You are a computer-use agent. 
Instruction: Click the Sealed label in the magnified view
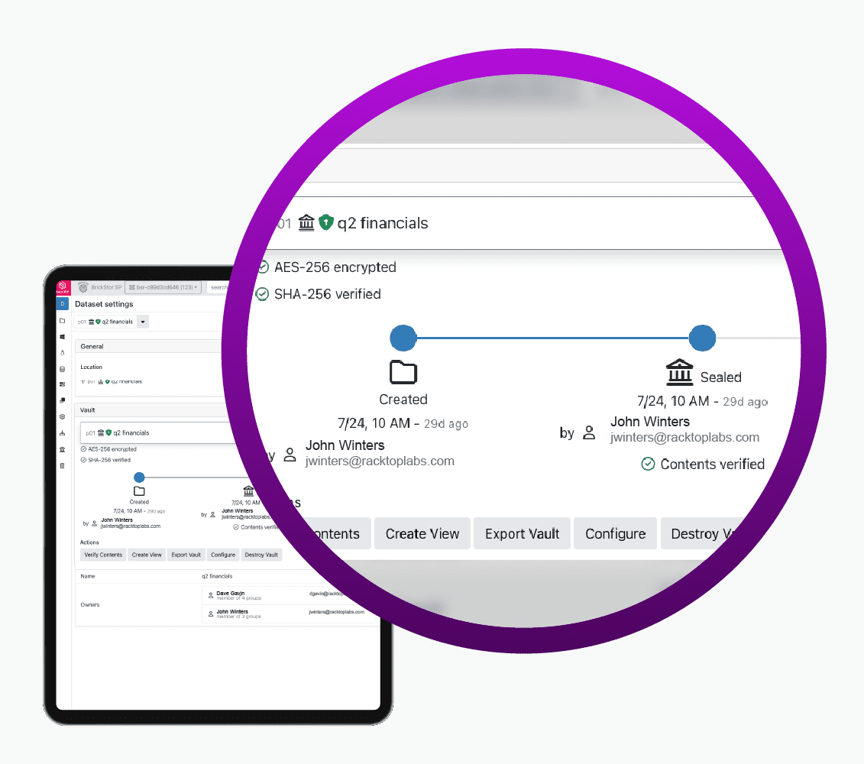[x=720, y=377]
